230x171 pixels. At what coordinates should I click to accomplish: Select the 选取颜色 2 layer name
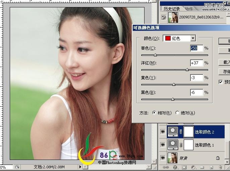click(204, 132)
